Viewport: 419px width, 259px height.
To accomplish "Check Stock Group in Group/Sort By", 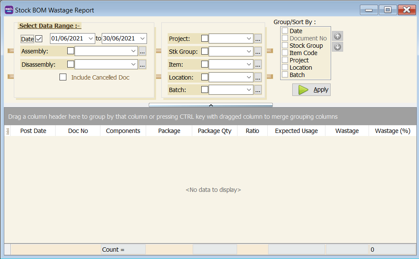I will (x=285, y=45).
